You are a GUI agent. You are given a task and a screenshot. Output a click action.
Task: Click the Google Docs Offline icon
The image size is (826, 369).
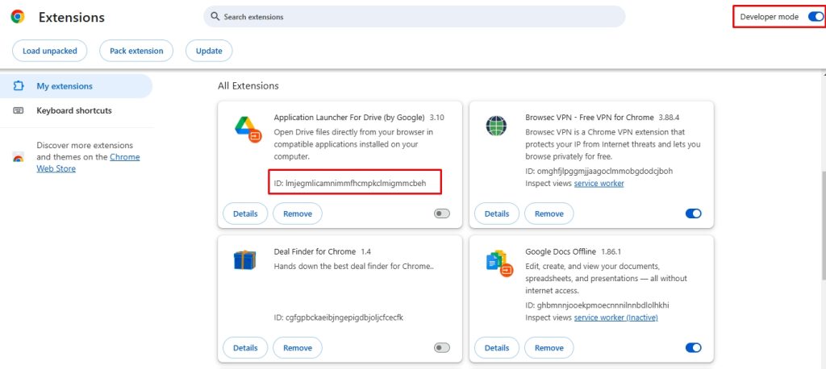click(x=499, y=263)
